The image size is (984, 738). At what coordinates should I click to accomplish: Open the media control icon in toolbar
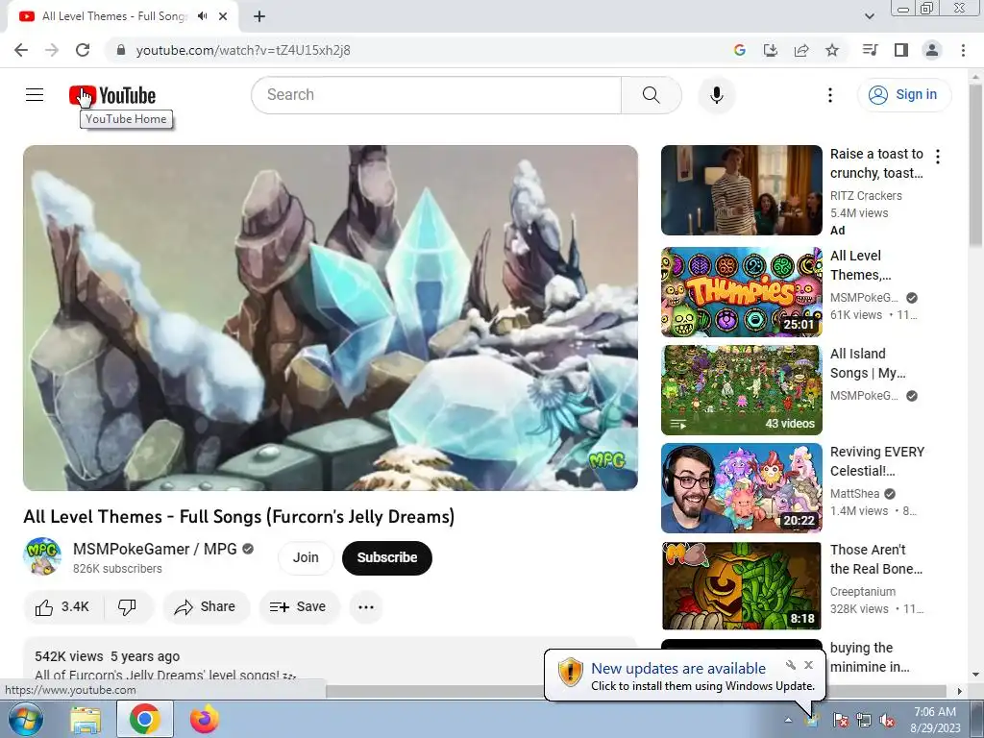pyautogui.click(x=870, y=50)
